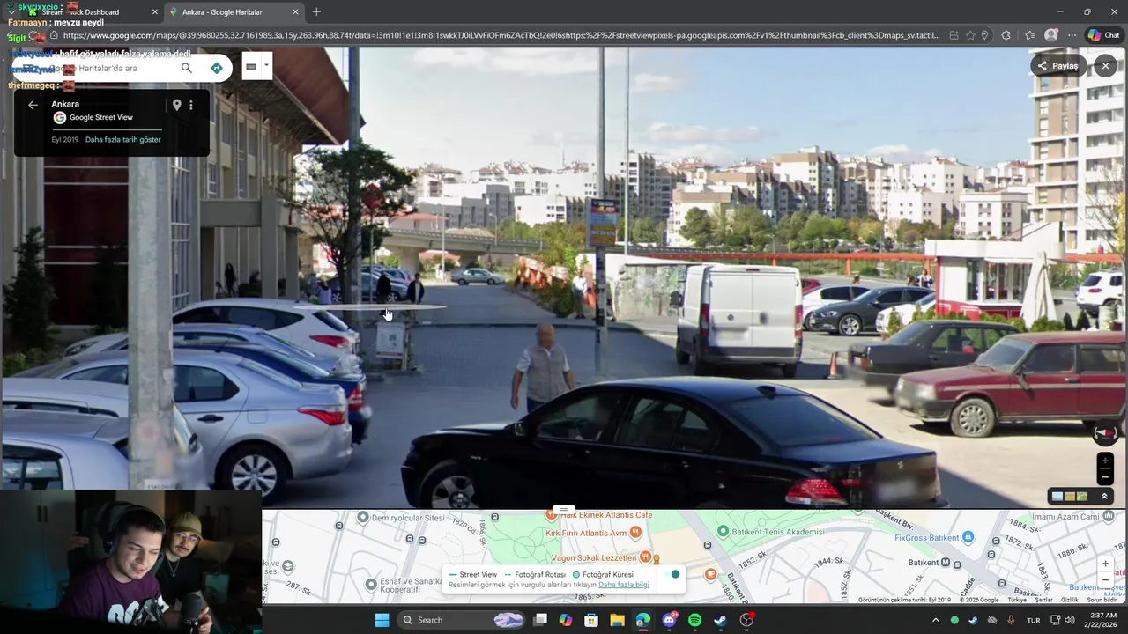Click the Google Maps search magnifier icon
Screen dimensions: 1128x634
click(x=186, y=68)
